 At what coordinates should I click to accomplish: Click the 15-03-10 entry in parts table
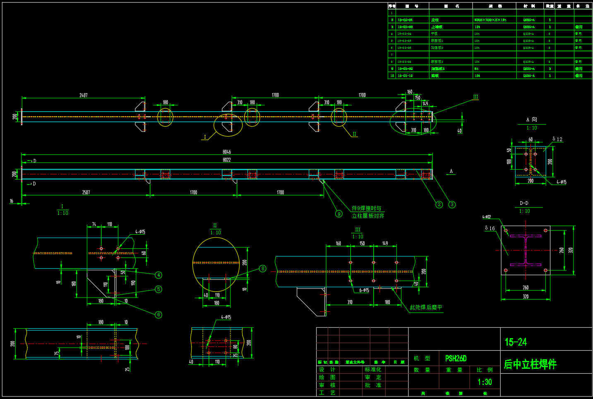coord(405,76)
